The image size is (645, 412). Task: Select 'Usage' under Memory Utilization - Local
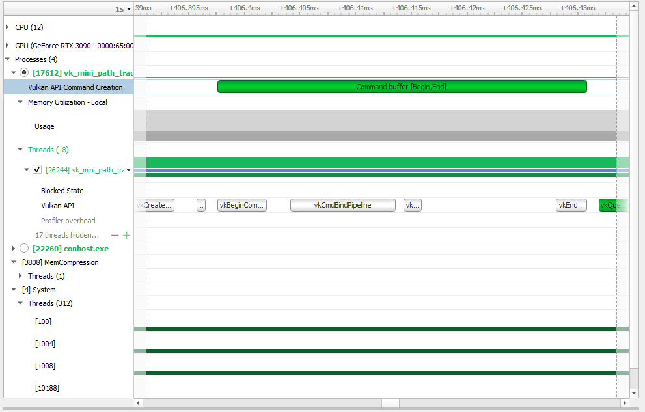click(x=44, y=126)
